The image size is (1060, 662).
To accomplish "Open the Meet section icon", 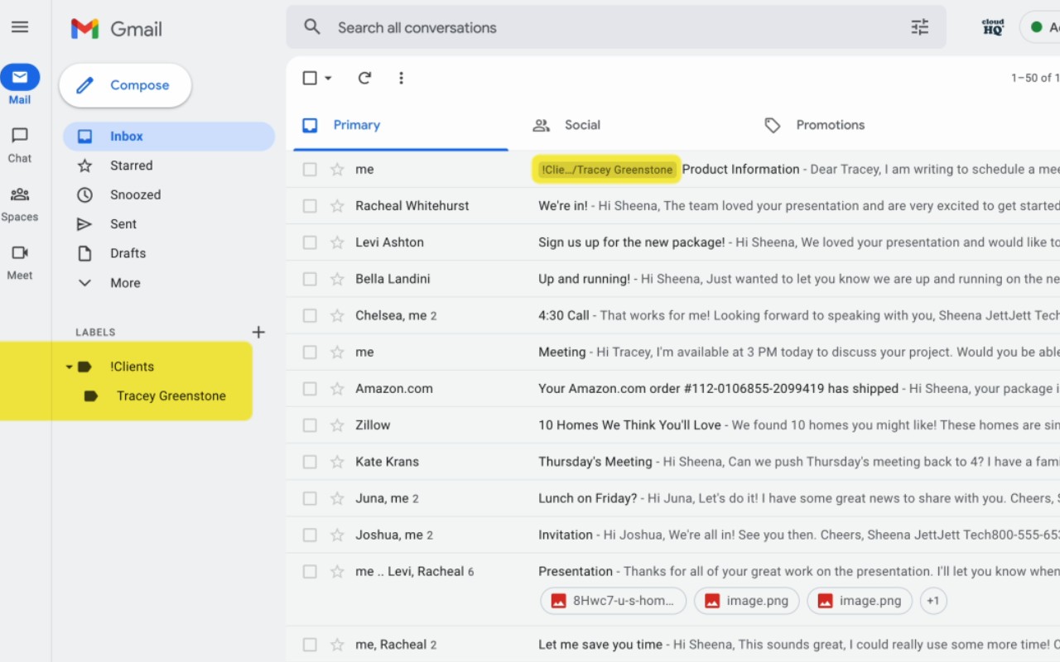I will [20, 253].
